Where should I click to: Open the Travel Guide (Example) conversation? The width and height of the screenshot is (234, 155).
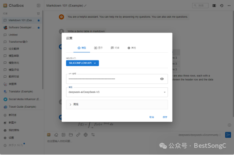[22, 107]
